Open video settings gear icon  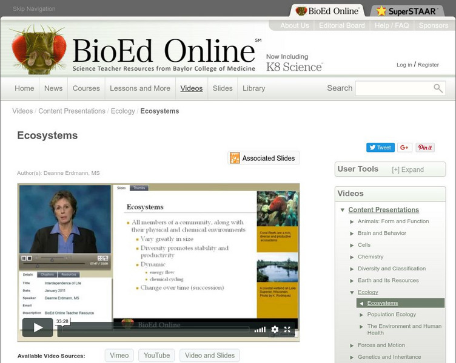275,329
